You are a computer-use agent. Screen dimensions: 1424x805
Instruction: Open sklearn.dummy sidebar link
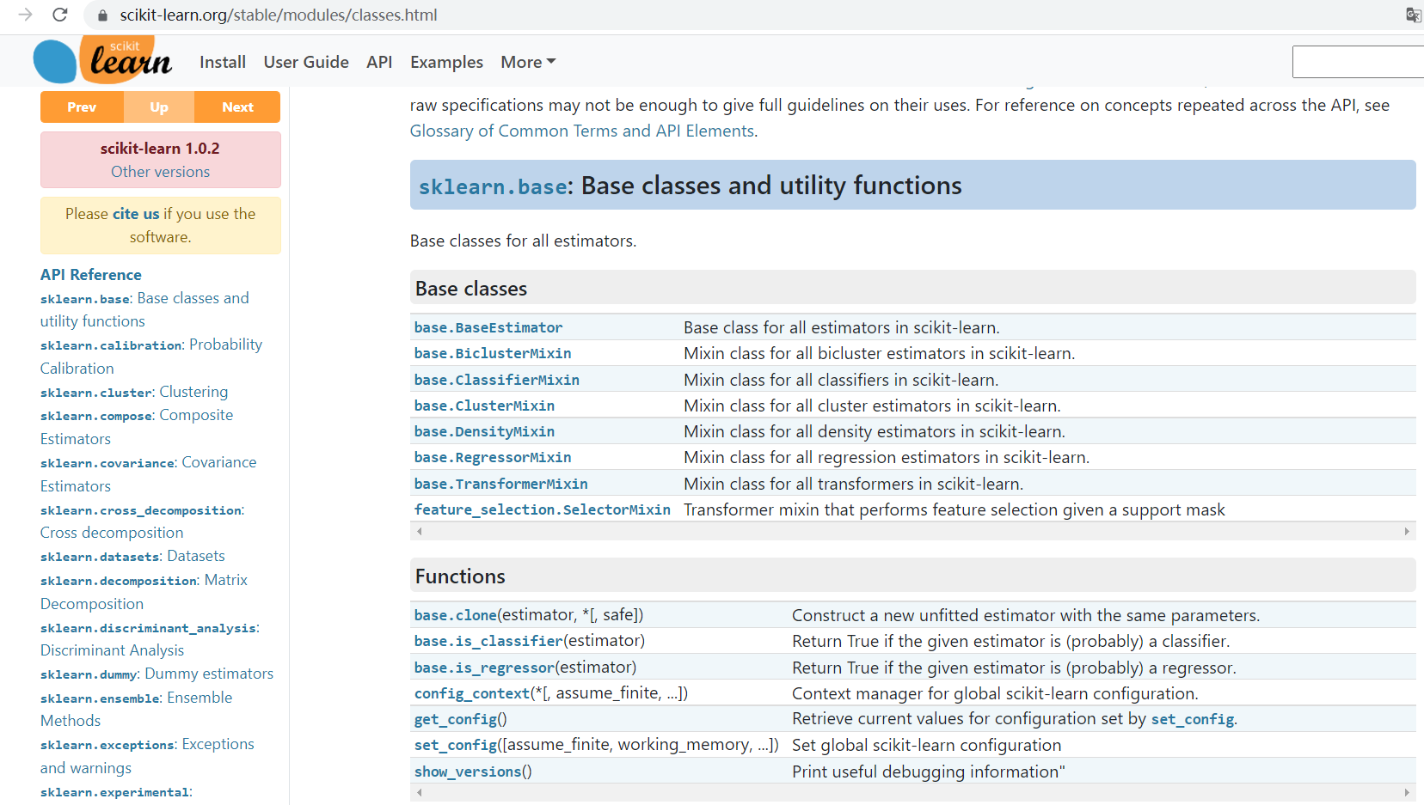click(157, 674)
